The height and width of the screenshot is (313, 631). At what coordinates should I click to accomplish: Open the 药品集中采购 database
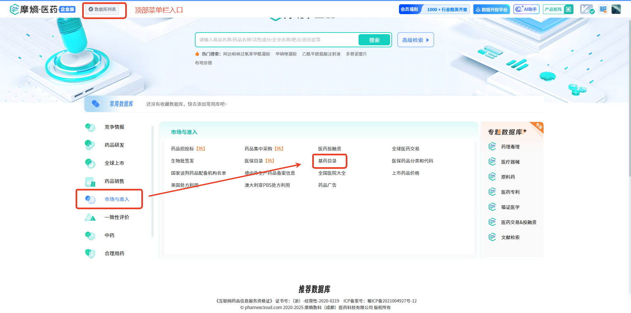264,149
